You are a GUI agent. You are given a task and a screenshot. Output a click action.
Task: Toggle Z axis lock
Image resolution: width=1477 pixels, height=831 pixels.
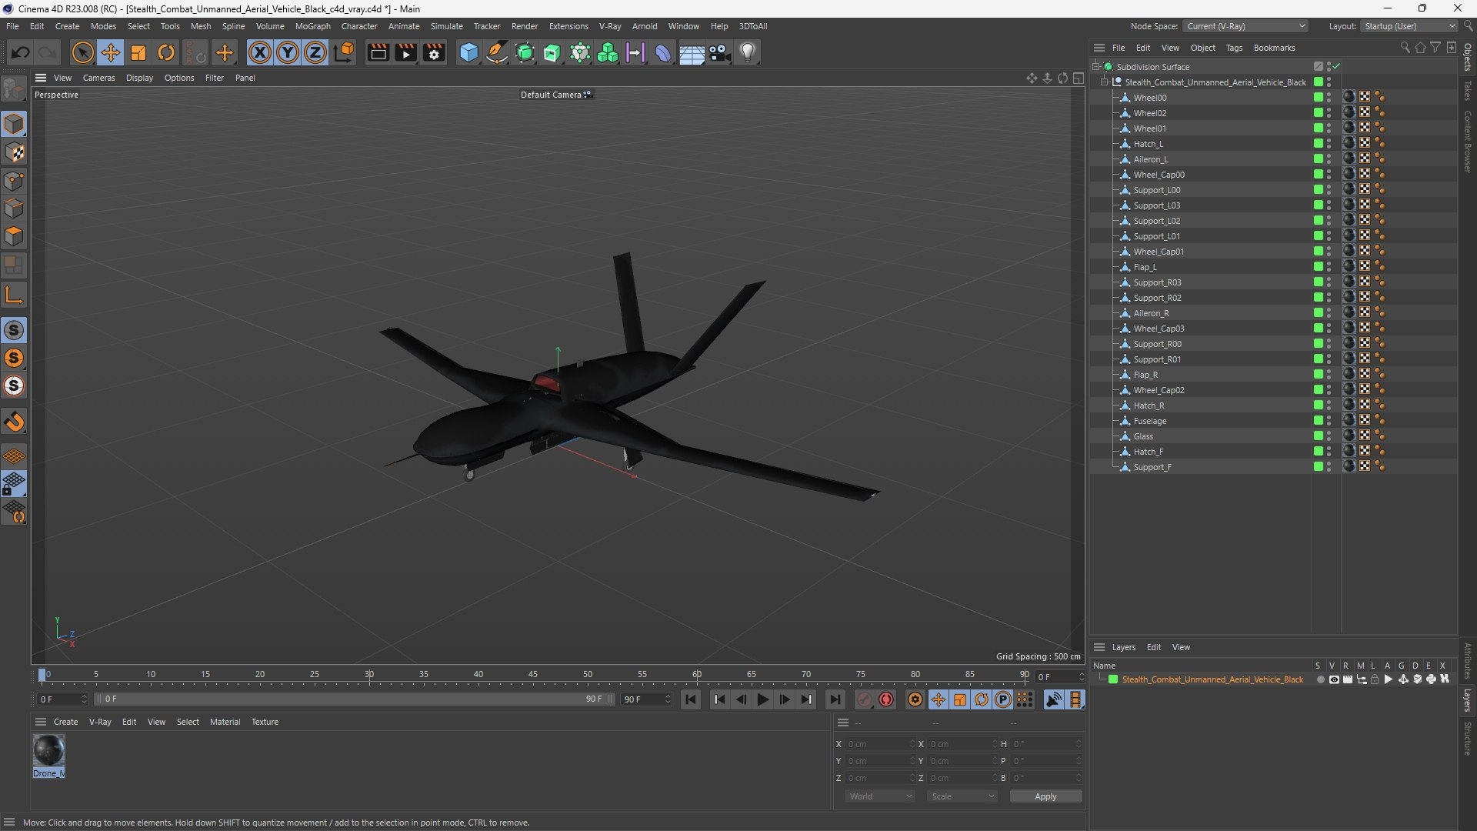(315, 52)
